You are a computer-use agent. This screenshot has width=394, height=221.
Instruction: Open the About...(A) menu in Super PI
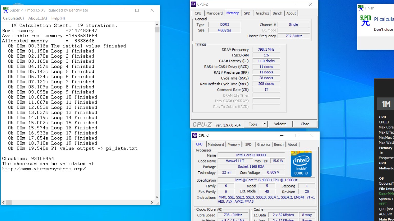(x=37, y=18)
